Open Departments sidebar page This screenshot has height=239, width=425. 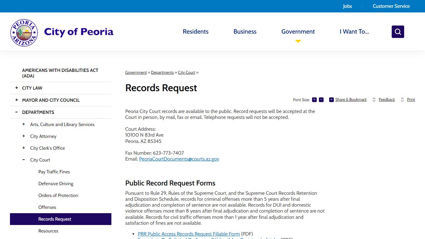(38, 112)
